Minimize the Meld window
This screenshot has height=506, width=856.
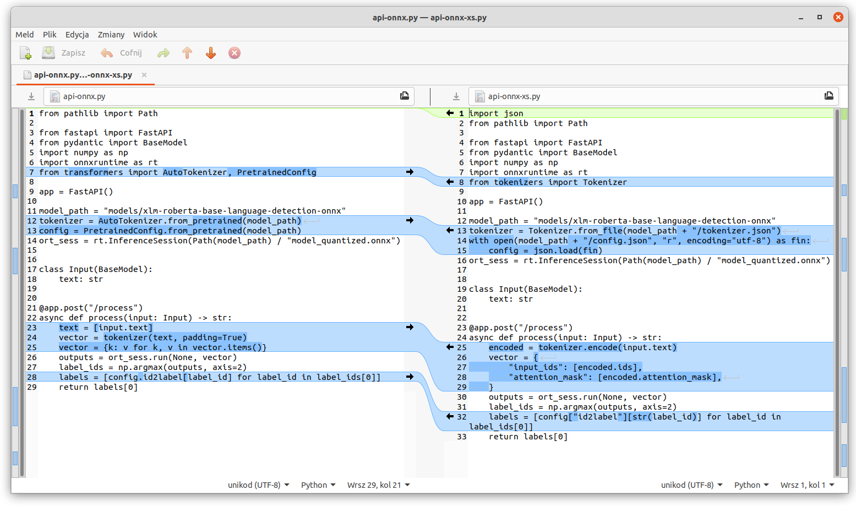801,18
